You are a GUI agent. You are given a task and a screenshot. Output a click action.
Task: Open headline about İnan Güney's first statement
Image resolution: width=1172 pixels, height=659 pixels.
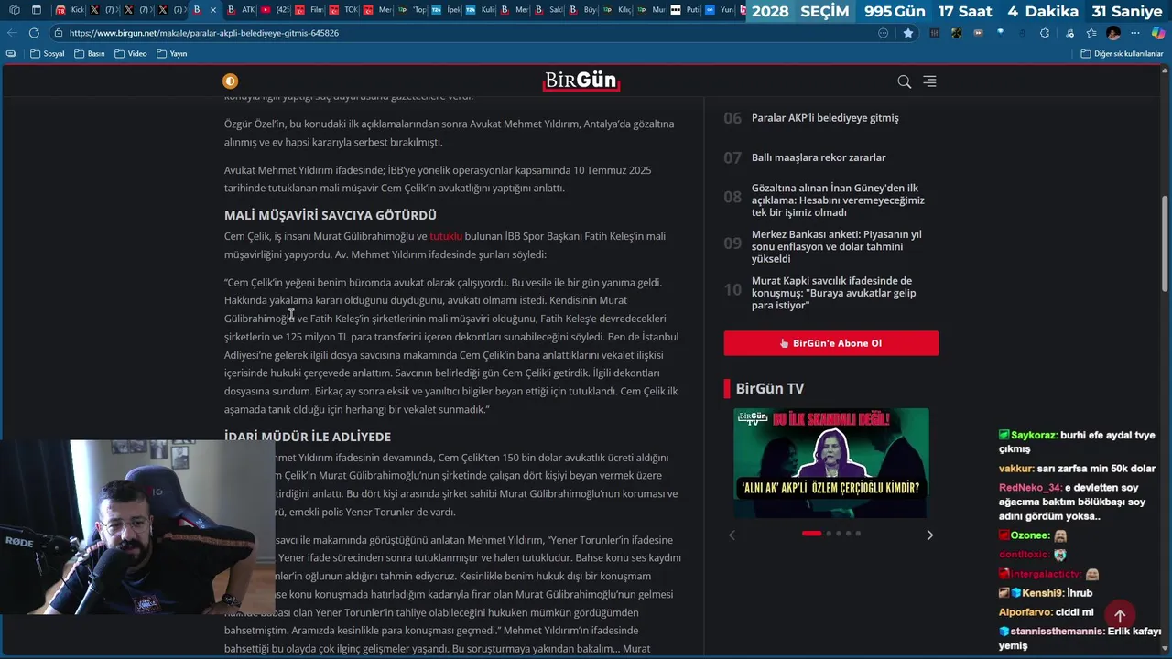[838, 200]
